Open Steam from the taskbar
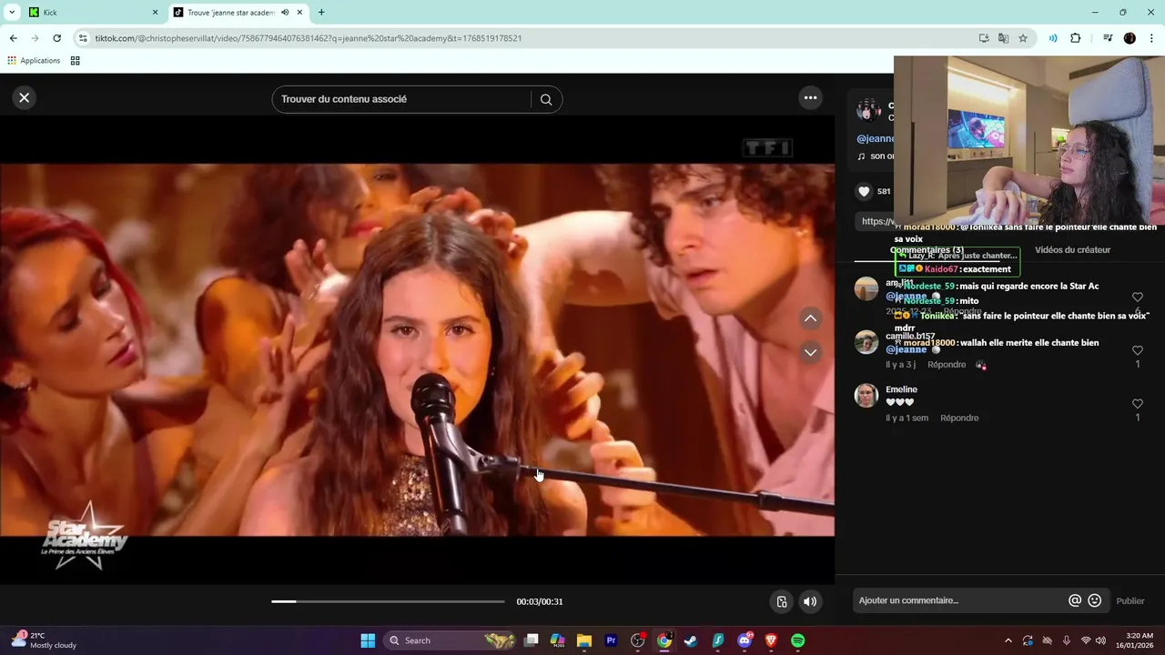1165x655 pixels. (x=691, y=640)
